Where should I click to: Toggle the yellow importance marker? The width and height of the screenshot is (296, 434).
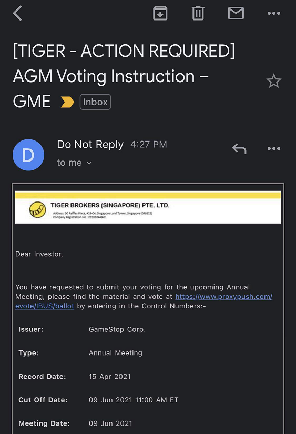point(67,102)
